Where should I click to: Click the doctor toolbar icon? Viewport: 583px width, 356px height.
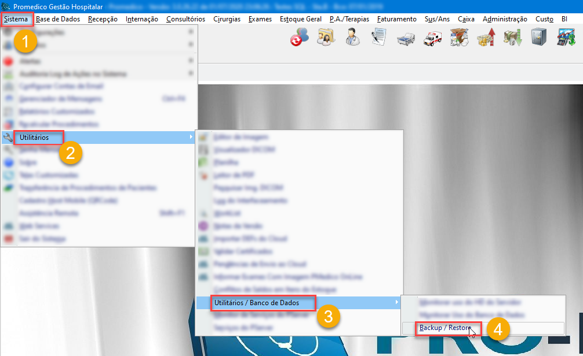(x=352, y=39)
